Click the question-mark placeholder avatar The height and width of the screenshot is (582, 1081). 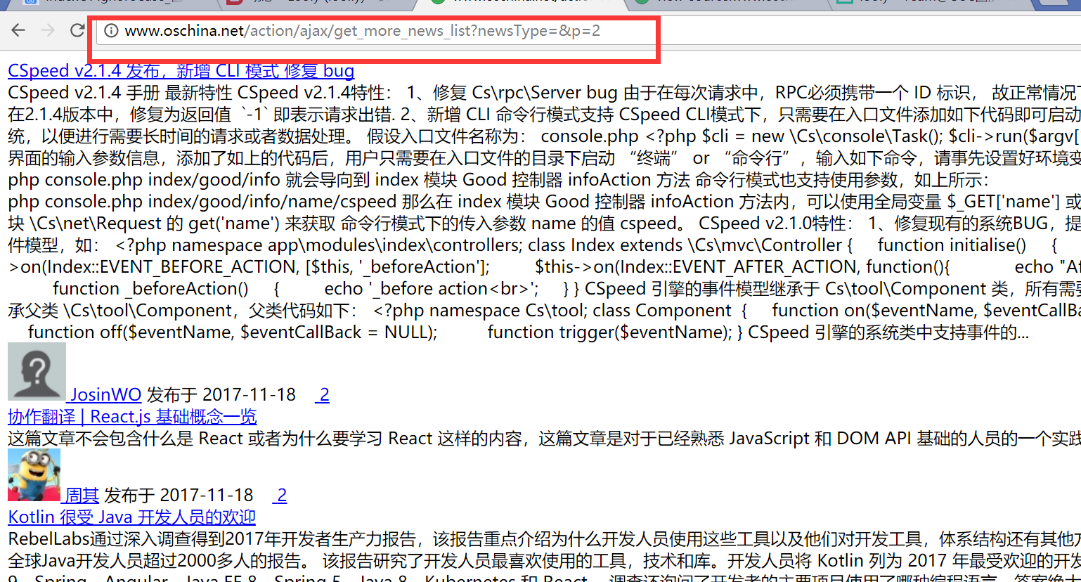coord(37,372)
